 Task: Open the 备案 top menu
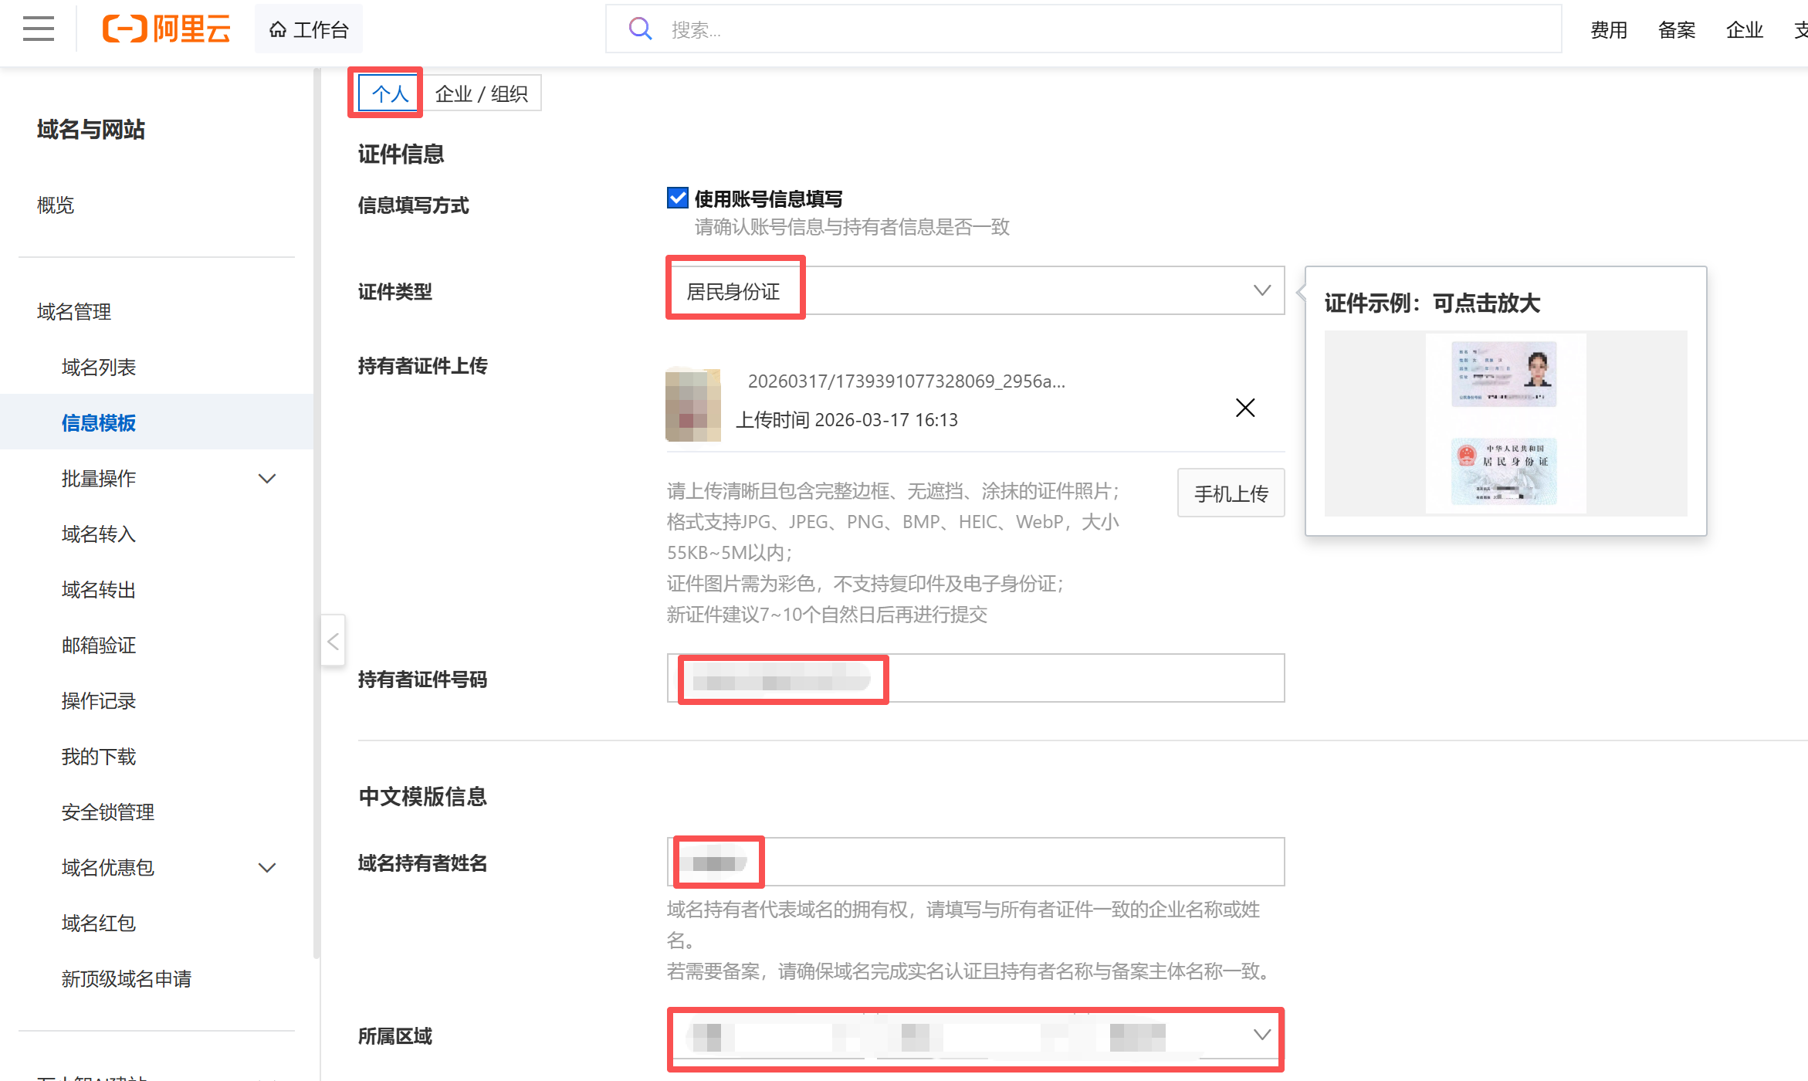pos(1677,29)
